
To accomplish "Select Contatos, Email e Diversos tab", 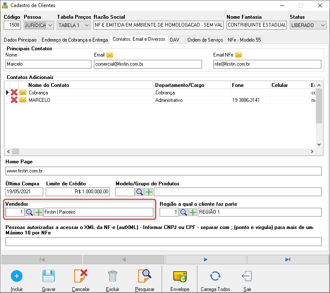I will pyautogui.click(x=139, y=39).
